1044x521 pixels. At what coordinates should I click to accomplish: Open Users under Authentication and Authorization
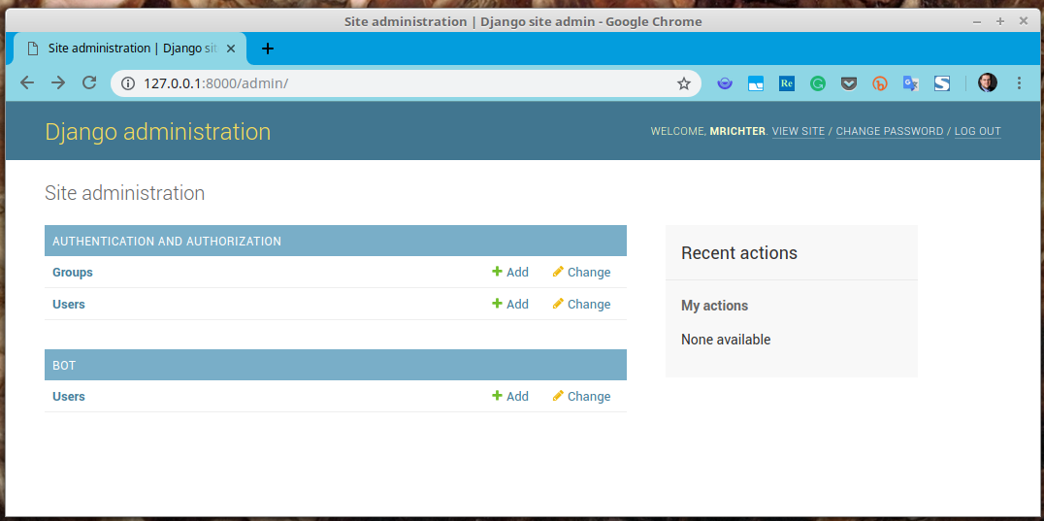click(69, 304)
